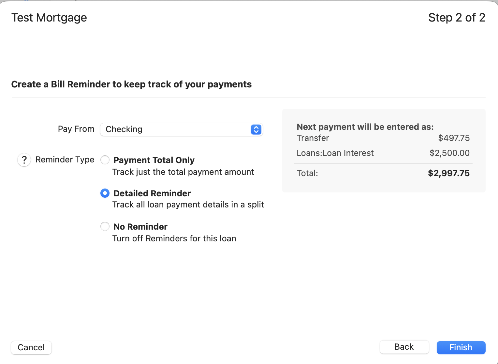Click the "Track all loan payment details" description

(x=188, y=205)
